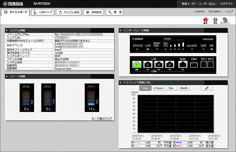
Task: Toggle LAN IN 平均値 checkbox
Action: click(133, 142)
